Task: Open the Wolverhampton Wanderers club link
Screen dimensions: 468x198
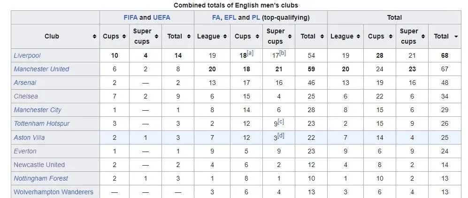Action: point(54,192)
